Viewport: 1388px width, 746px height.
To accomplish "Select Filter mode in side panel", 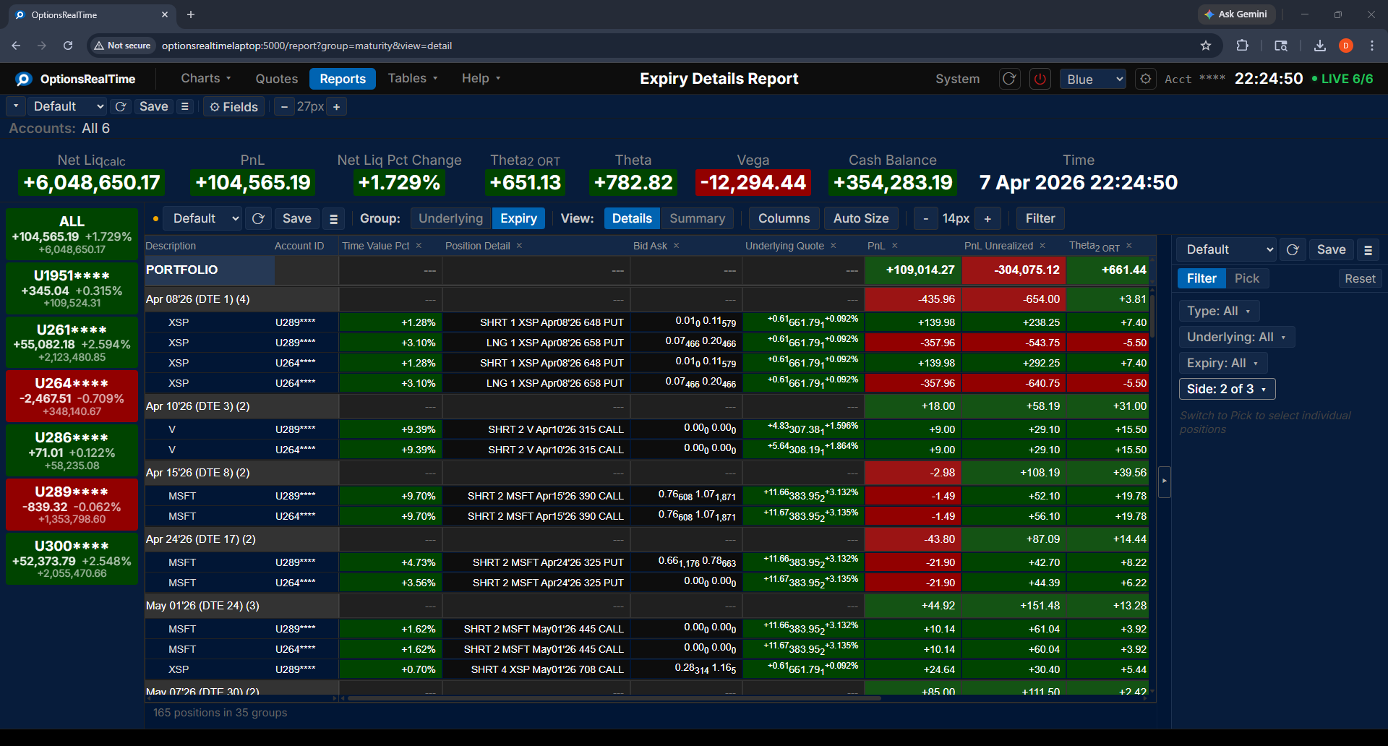I will [x=1201, y=278].
